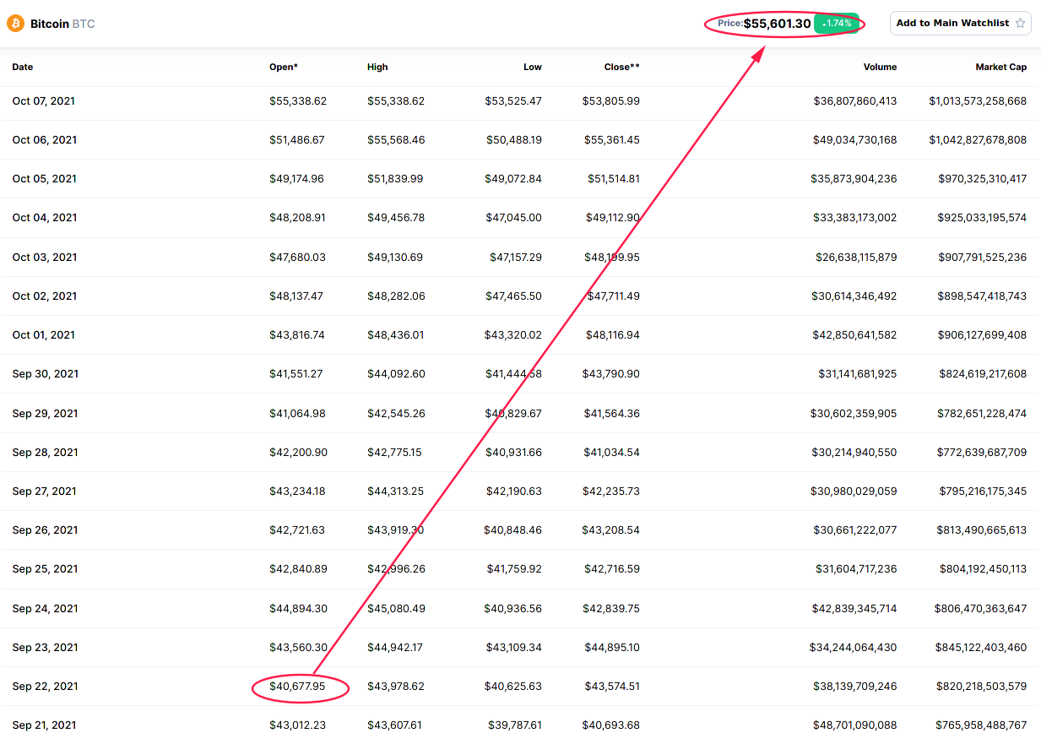1041x744 pixels.
Task: Click the volume $26,638,115,879
Action: [x=856, y=257]
